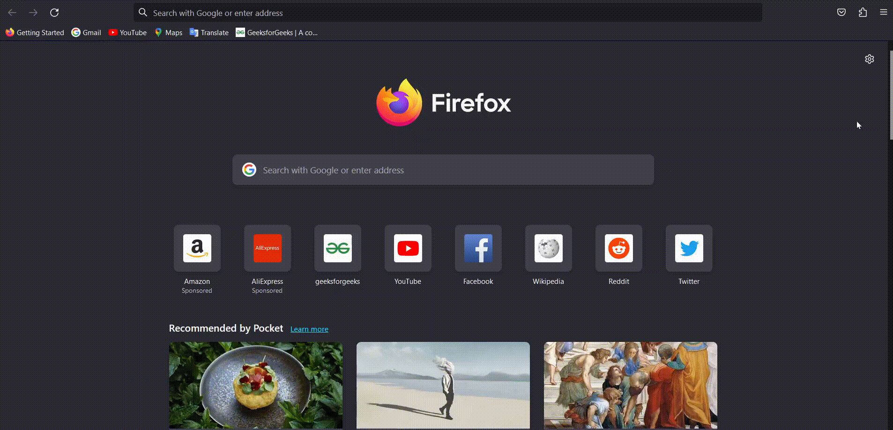Click the Amazon shortcut tile

pyautogui.click(x=197, y=248)
